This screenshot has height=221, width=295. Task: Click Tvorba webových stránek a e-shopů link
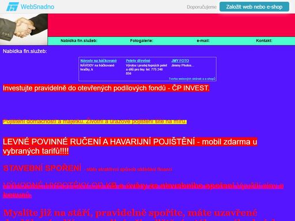tap(192, 79)
